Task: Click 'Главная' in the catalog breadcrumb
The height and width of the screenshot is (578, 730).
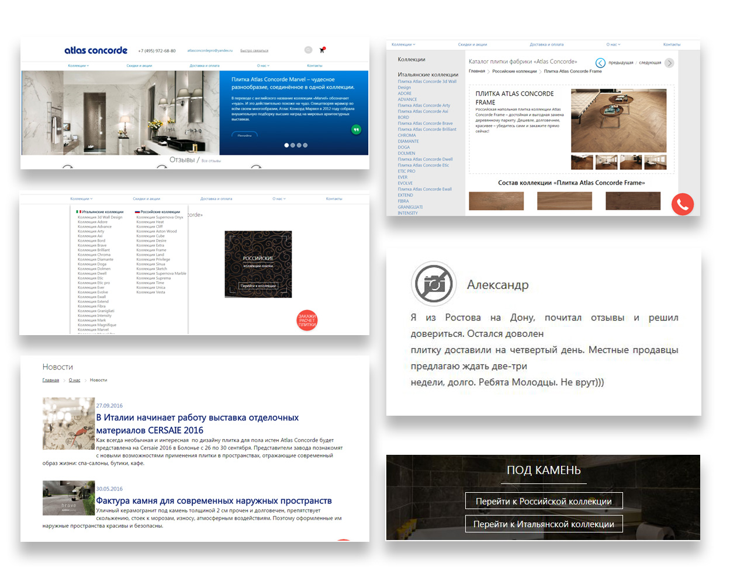Action: pyautogui.click(x=477, y=71)
